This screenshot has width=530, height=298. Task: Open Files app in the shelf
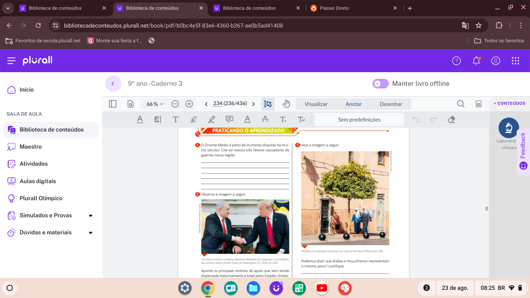(x=253, y=288)
